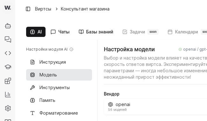Open the Вендор dropdown showing openai
Screen dimensions: 207x121
pyautogui.click(x=155, y=106)
